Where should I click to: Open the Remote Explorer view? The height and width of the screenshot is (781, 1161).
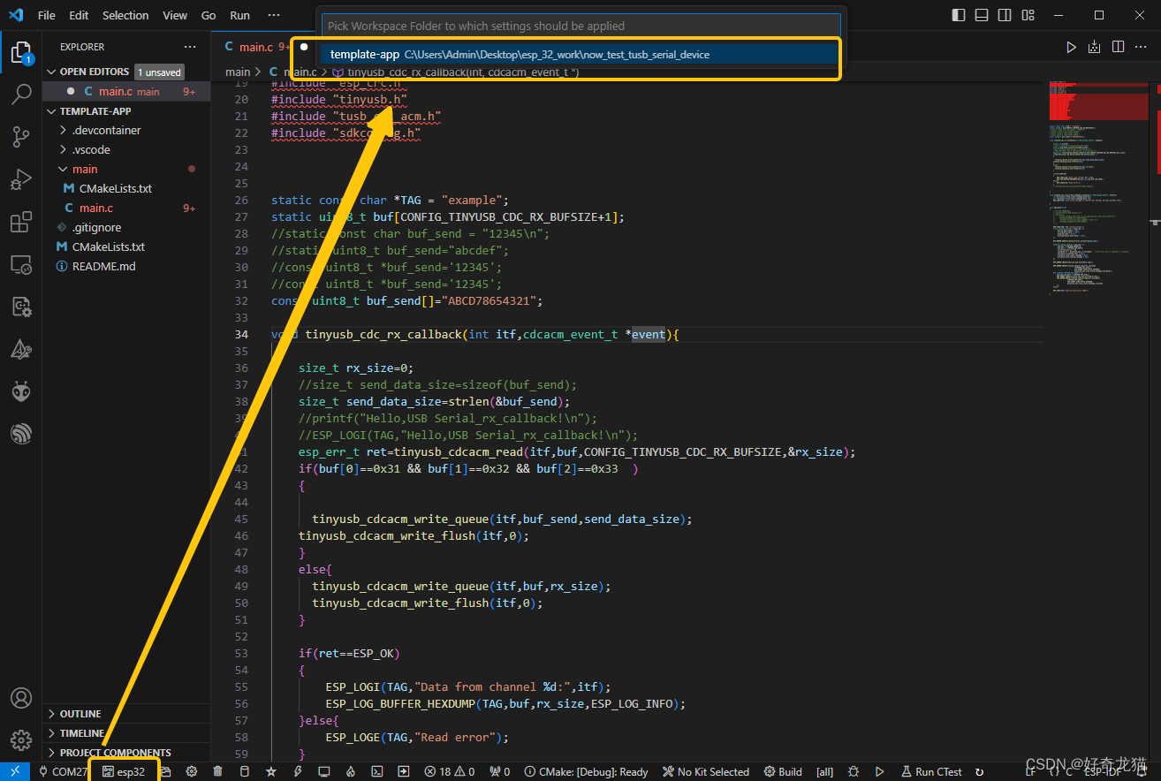click(x=21, y=264)
